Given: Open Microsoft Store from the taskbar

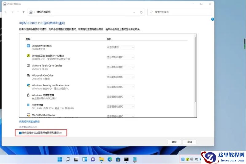Looking at the screenshot, I should pyautogui.click(x=118, y=159).
